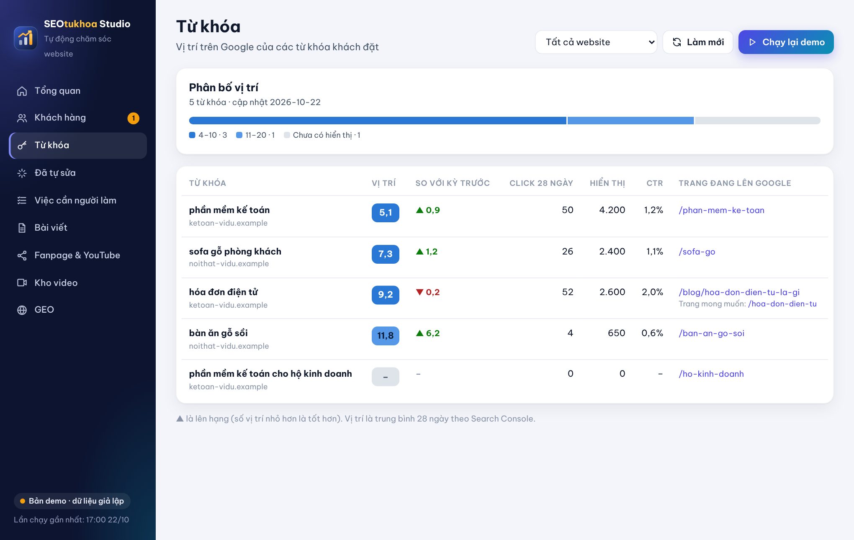This screenshot has width=854, height=540.
Task: Open the Tất cả website dropdown
Action: (x=596, y=42)
